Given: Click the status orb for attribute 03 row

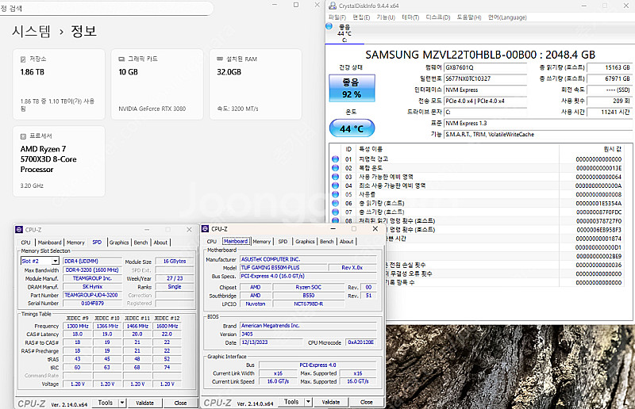Looking at the screenshot, I should (x=335, y=177).
